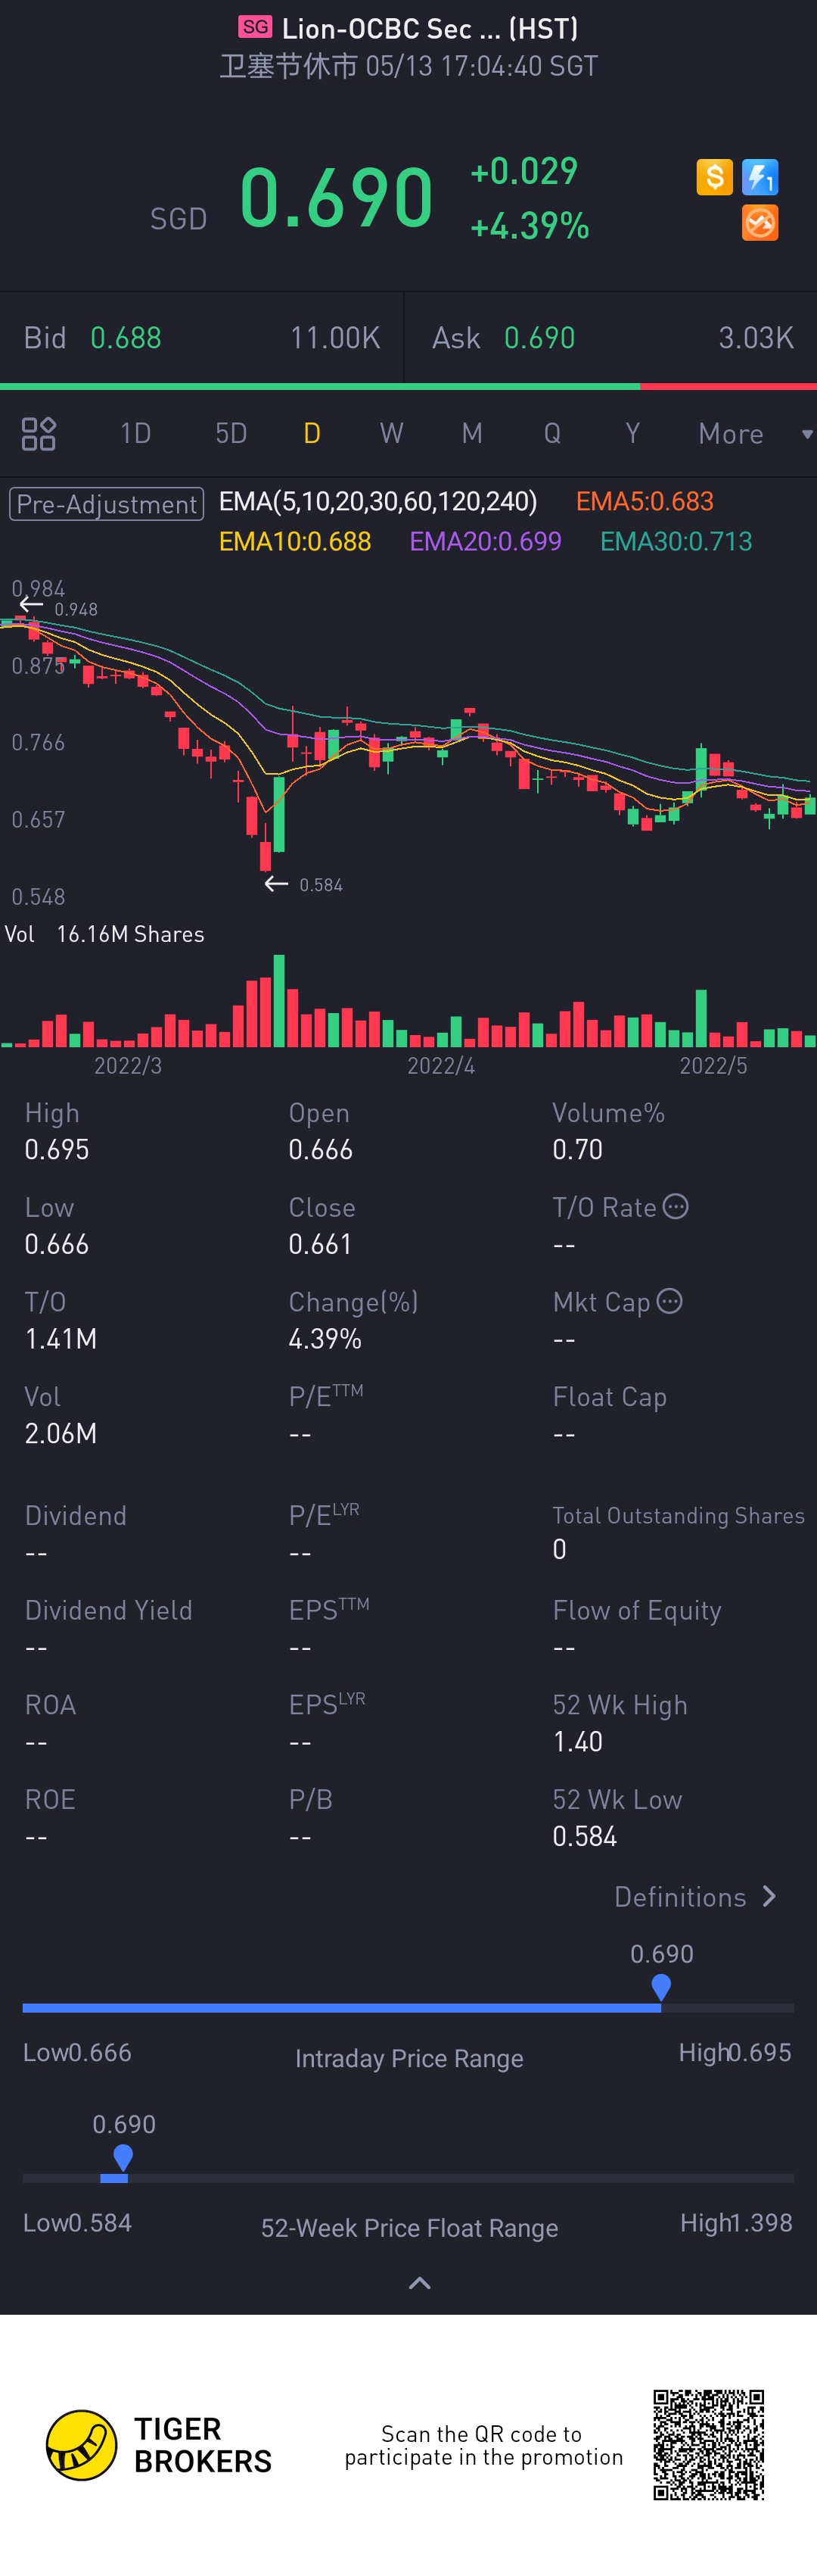Select the M monthly chart tab

tap(471, 433)
